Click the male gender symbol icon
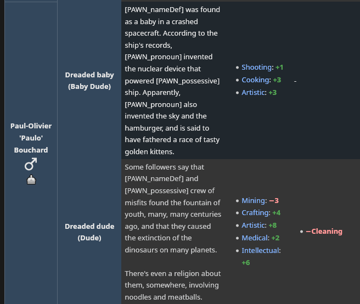Image resolution: width=360 pixels, height=304 pixels. point(31,164)
